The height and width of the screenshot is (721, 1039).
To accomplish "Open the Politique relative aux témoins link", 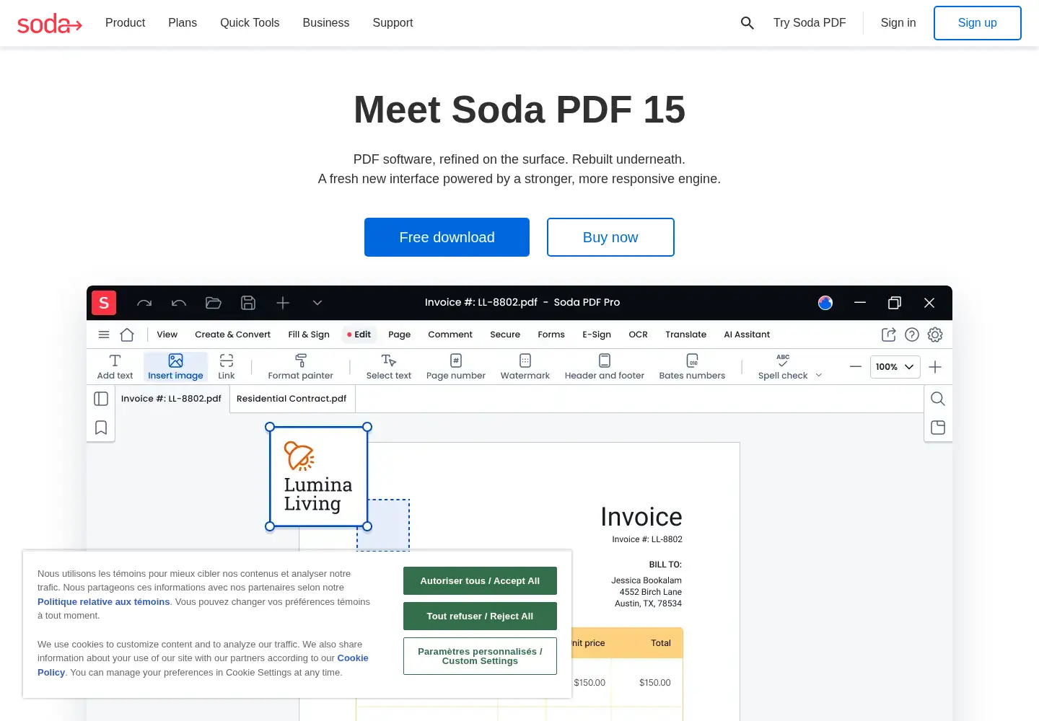I will [104, 602].
